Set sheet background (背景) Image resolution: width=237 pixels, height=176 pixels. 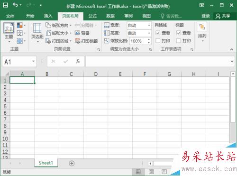[x=82, y=33]
